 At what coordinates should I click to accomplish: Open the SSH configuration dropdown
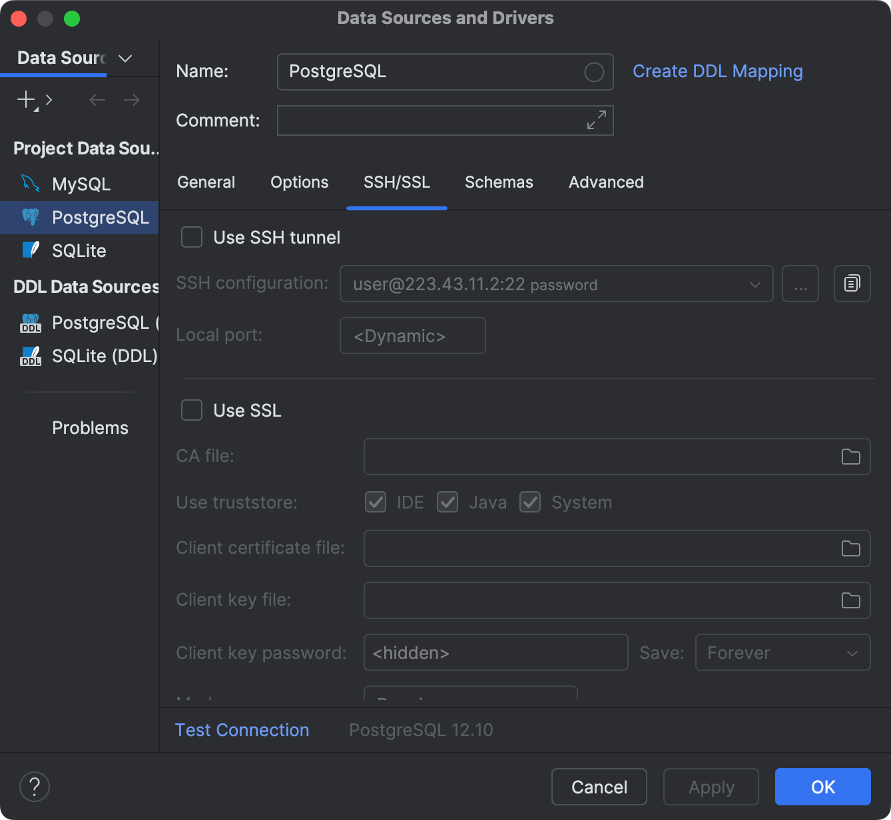pos(754,284)
